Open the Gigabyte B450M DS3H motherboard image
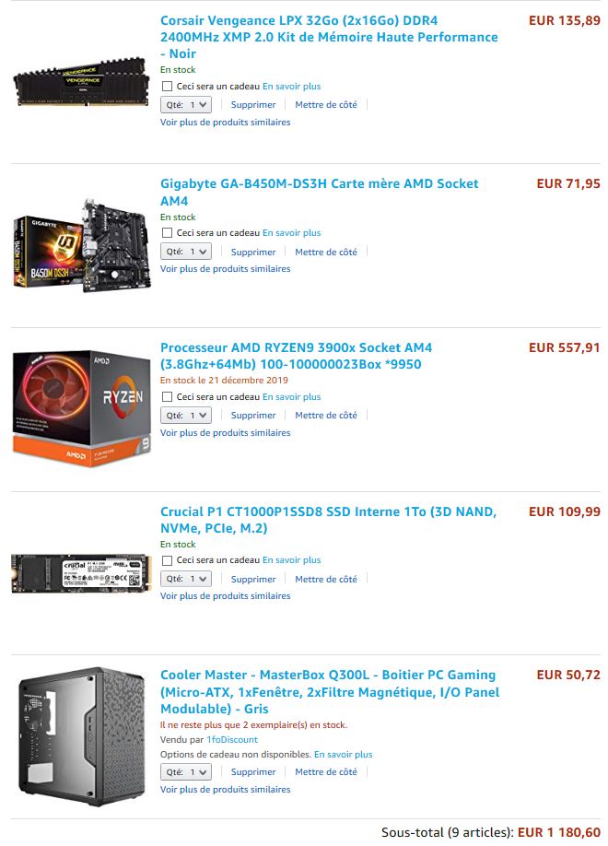The height and width of the screenshot is (846, 608). click(81, 245)
